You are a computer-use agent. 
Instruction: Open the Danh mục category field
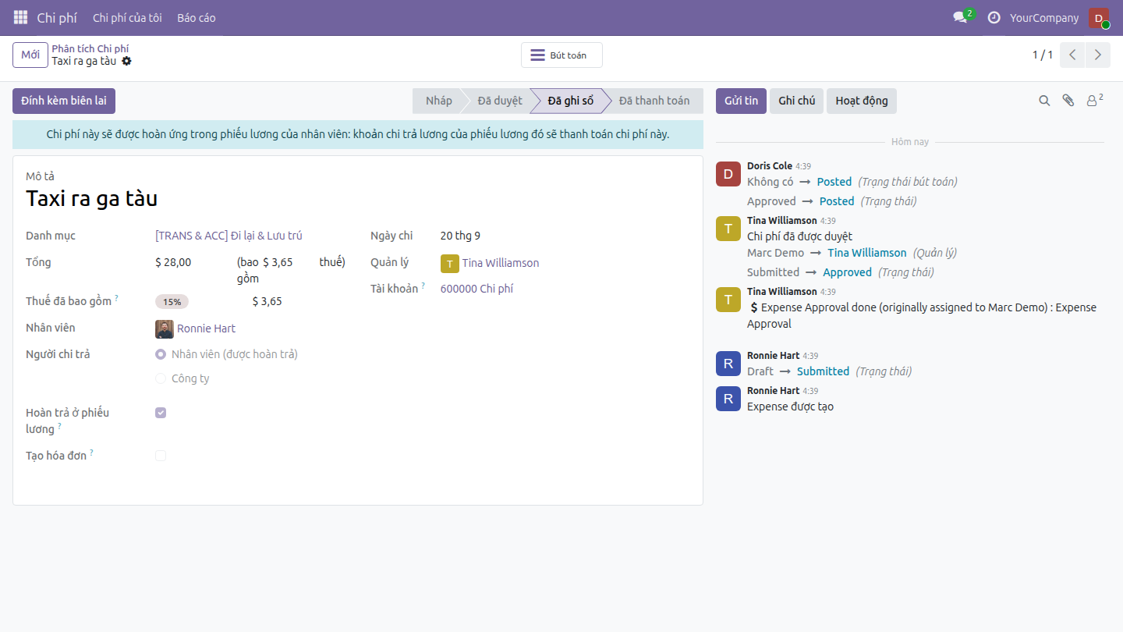(228, 236)
